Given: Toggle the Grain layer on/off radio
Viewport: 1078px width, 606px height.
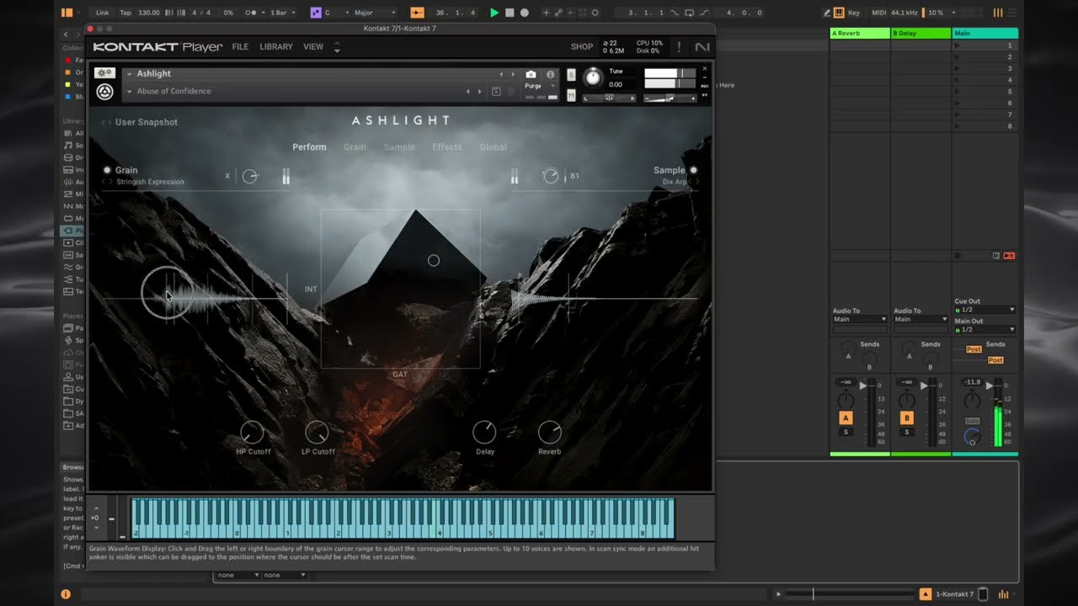Looking at the screenshot, I should tap(107, 170).
